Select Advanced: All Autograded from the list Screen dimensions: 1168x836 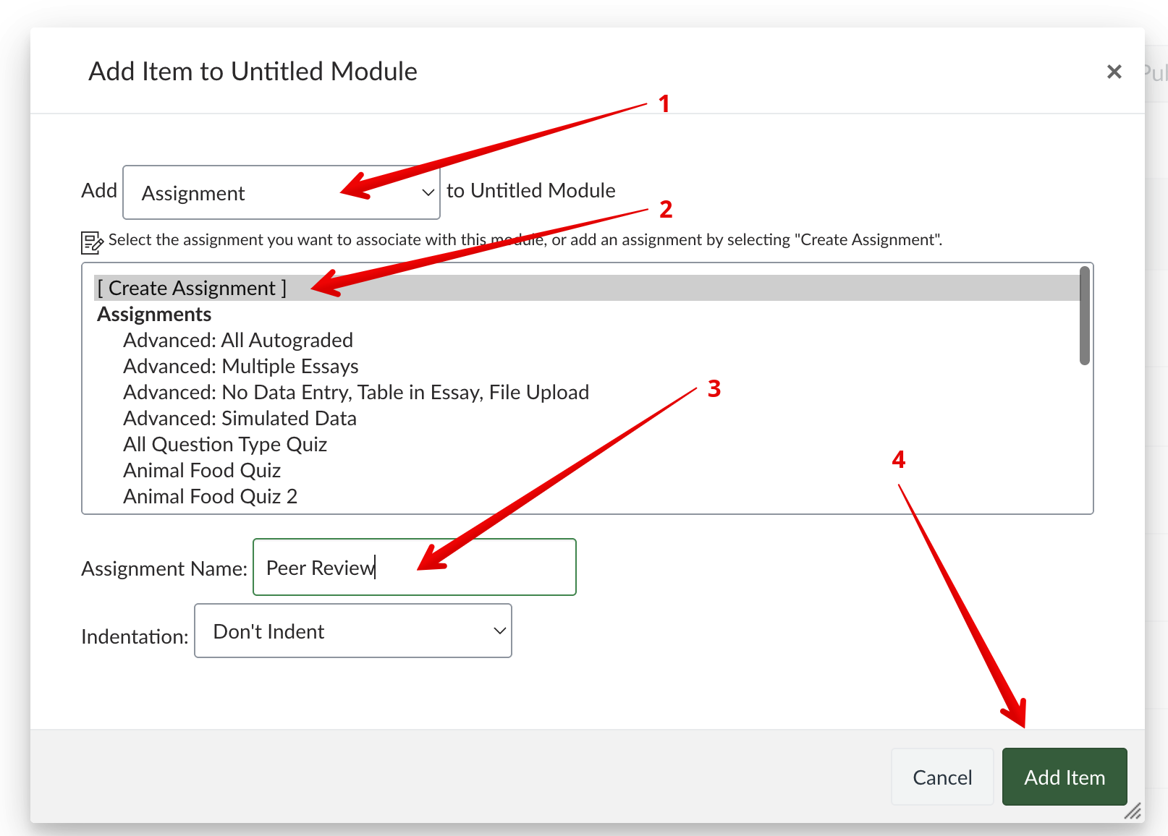click(238, 340)
